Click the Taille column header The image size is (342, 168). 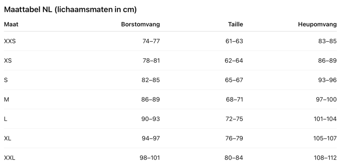pos(235,24)
